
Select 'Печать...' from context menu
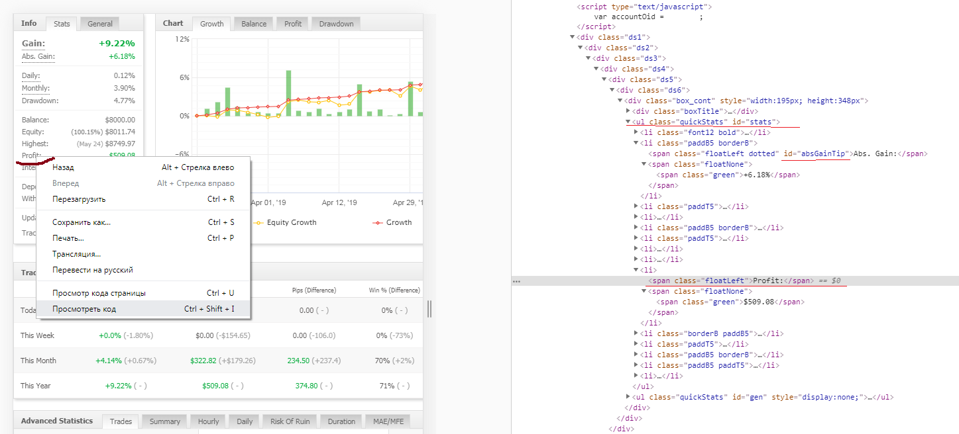(x=143, y=238)
